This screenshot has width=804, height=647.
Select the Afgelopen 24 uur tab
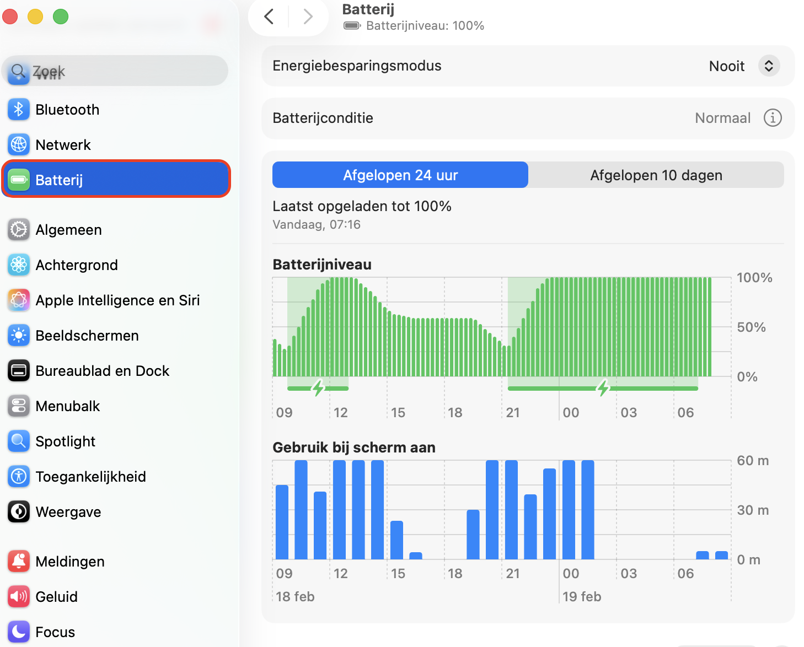click(400, 175)
